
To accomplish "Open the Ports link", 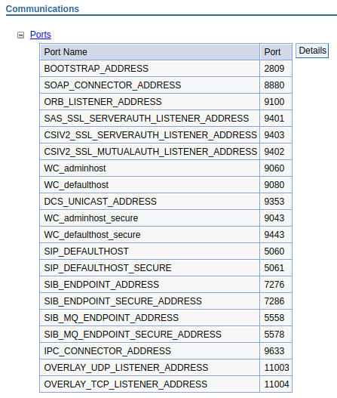I will [41, 35].
